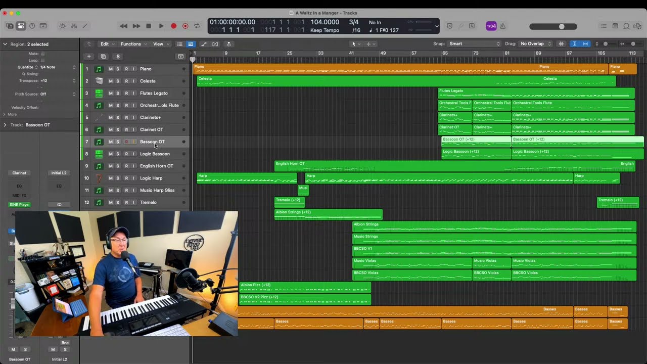Toggle the Capture Recording button
The image size is (647, 364).
coord(185,26)
